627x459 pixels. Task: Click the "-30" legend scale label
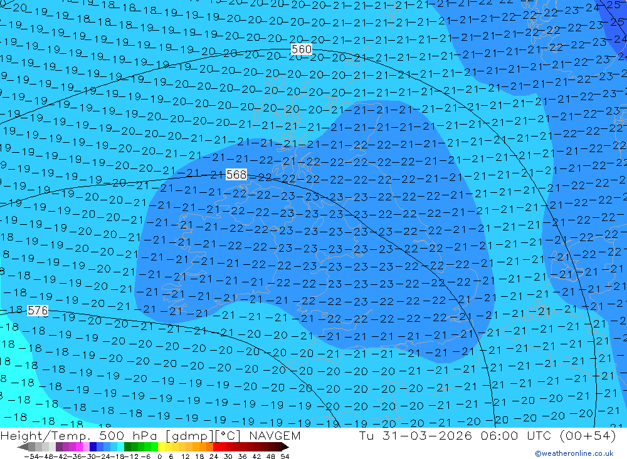89,456
